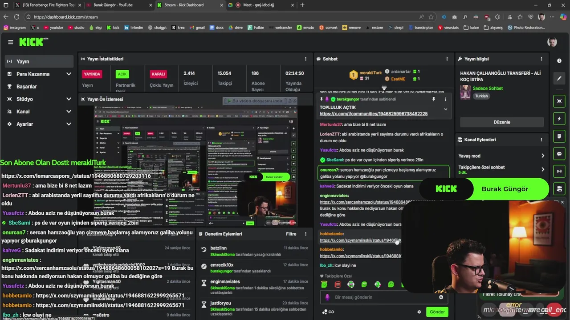Open Sohbet panel three-dot menu
Screen dimensions: 570x320
[x=447, y=59]
